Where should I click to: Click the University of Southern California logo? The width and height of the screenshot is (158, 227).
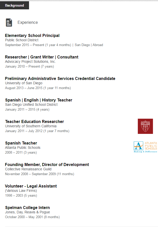[x=145, y=126]
